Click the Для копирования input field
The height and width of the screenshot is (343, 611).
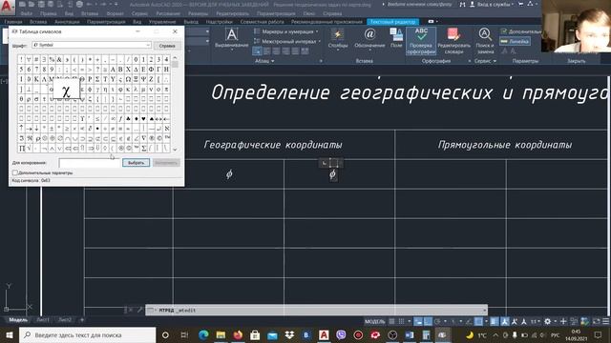coord(90,163)
